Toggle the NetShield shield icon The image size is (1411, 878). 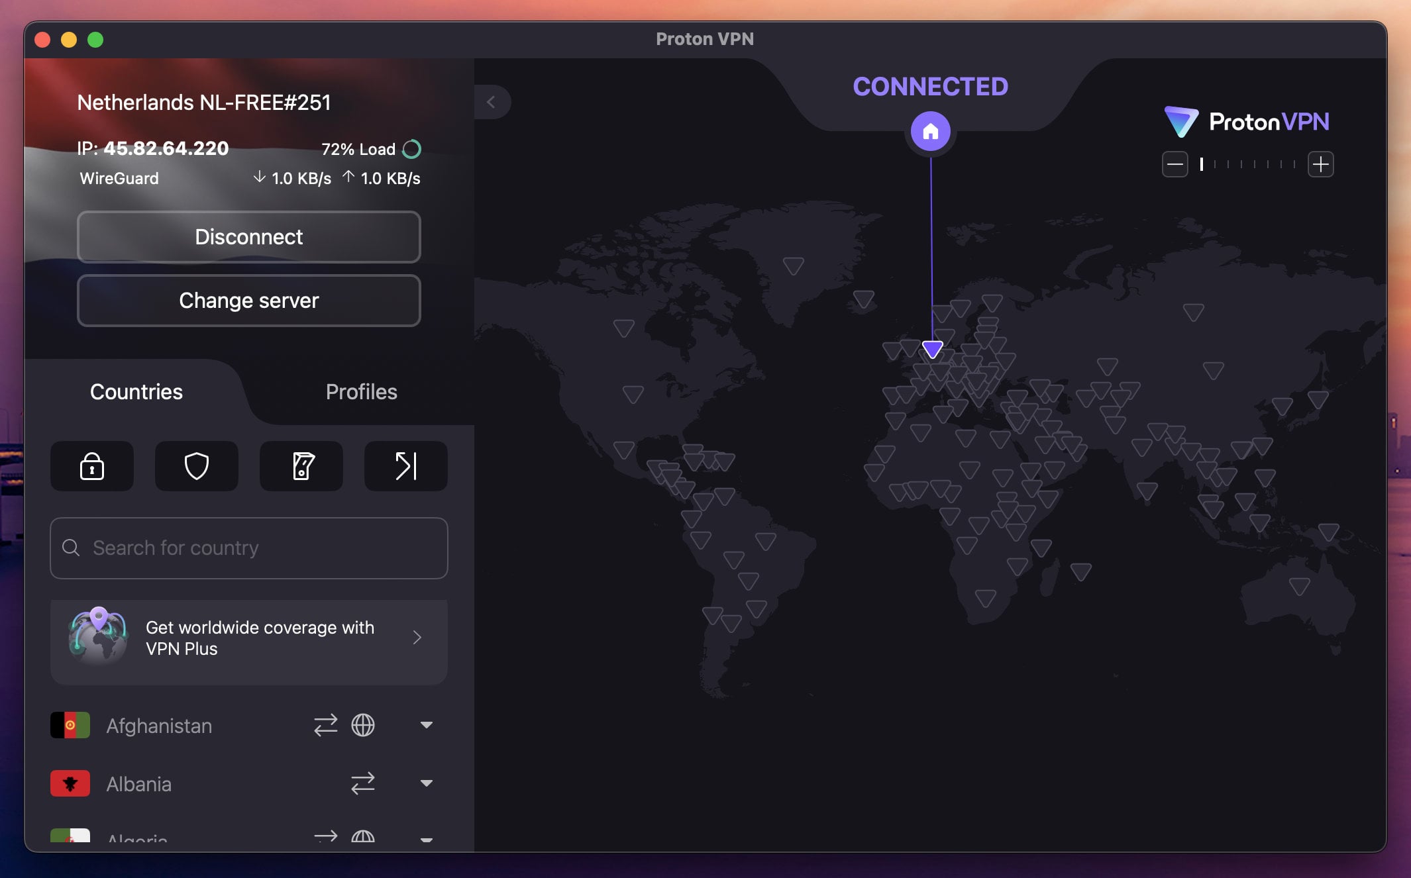(197, 466)
